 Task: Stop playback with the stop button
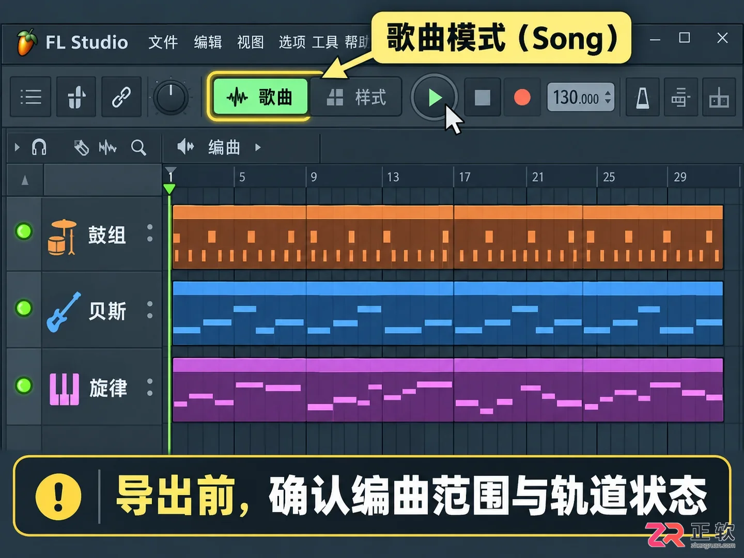482,97
